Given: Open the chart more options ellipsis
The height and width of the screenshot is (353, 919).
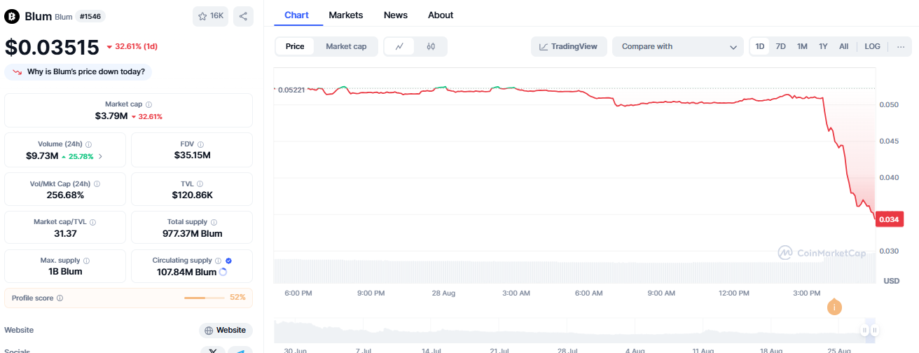Looking at the screenshot, I should coord(900,47).
